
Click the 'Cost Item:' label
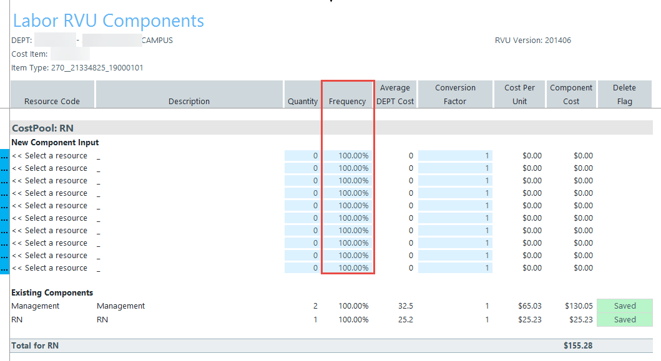pos(29,54)
